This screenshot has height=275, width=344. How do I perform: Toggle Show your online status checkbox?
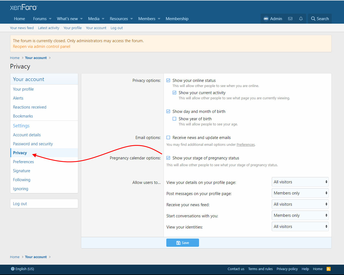point(168,81)
